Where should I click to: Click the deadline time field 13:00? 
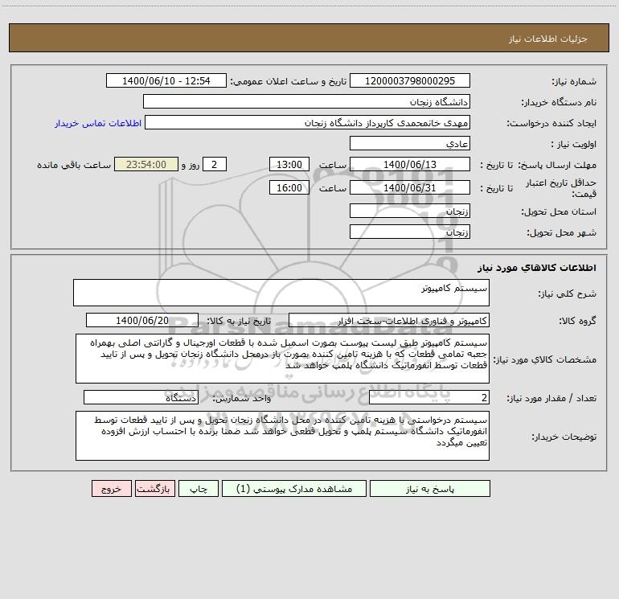[289, 164]
